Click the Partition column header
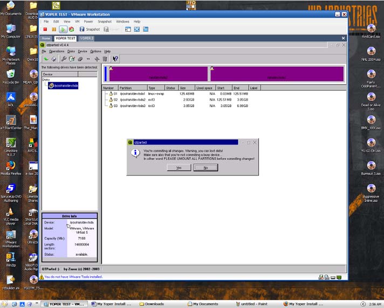This screenshot has width=384, height=308. coord(133,88)
